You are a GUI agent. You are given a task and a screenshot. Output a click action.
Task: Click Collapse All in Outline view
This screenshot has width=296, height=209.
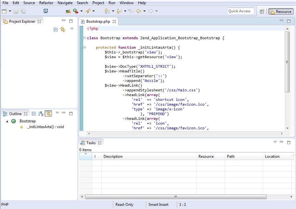(x=34, y=114)
